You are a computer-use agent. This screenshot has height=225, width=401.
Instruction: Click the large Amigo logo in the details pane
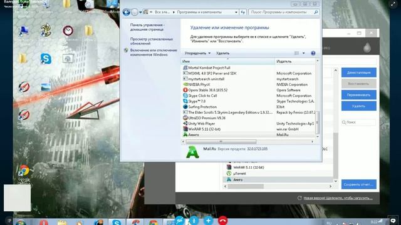[192, 152]
